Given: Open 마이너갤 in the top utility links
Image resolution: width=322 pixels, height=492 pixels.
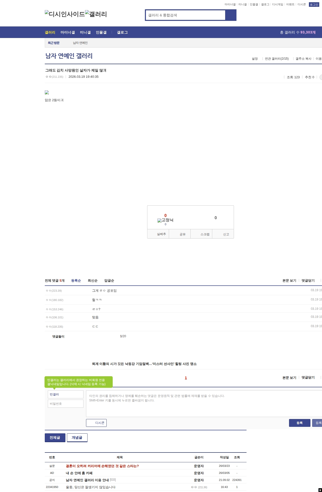Looking at the screenshot, I should tap(230, 5).
